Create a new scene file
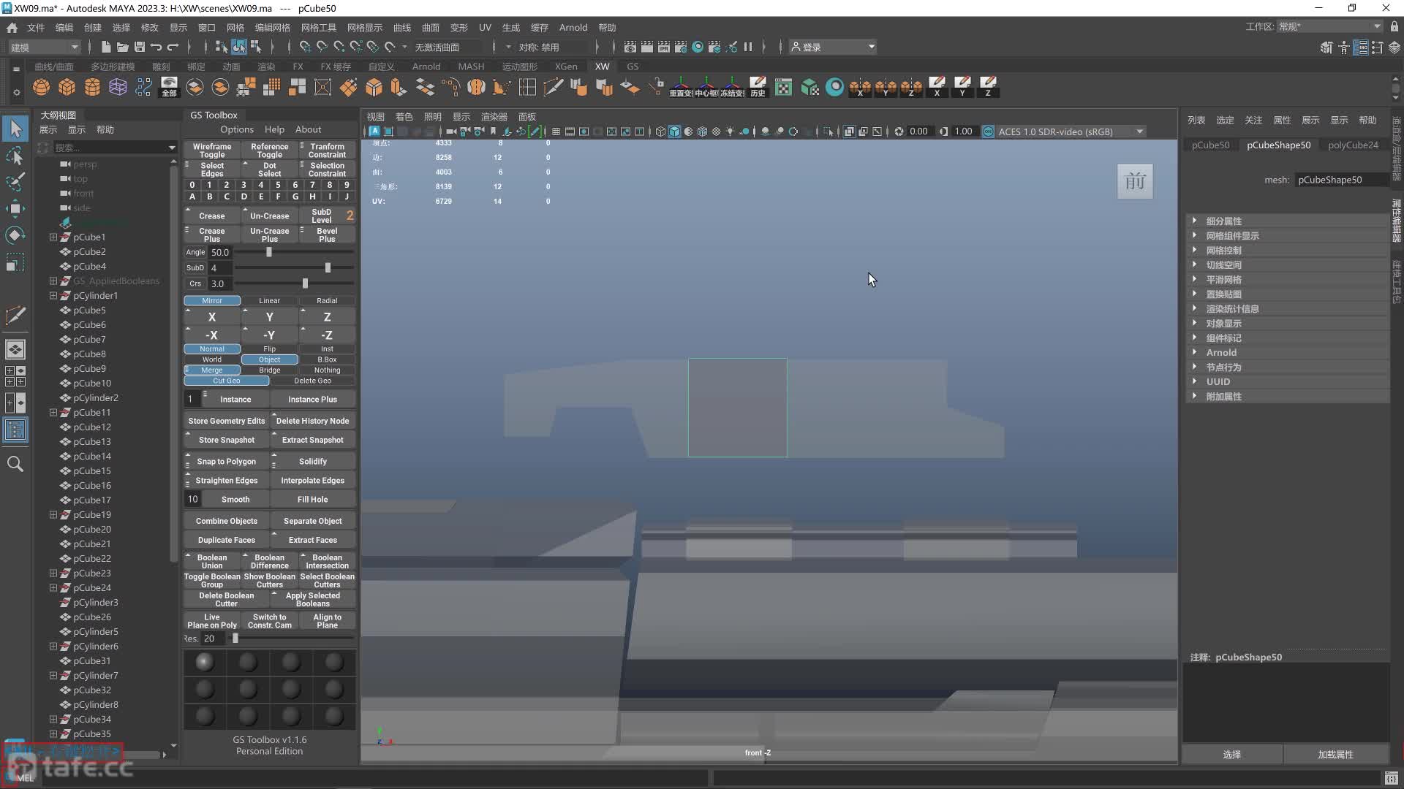The image size is (1404, 789). 106,47
